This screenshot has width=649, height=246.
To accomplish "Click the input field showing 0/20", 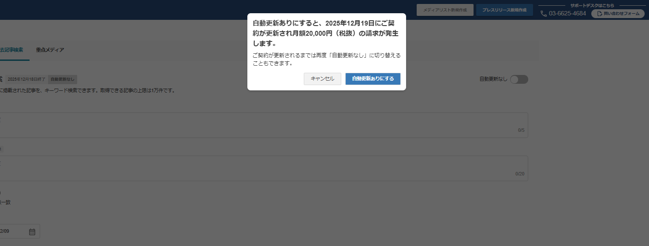I will 264,168.
